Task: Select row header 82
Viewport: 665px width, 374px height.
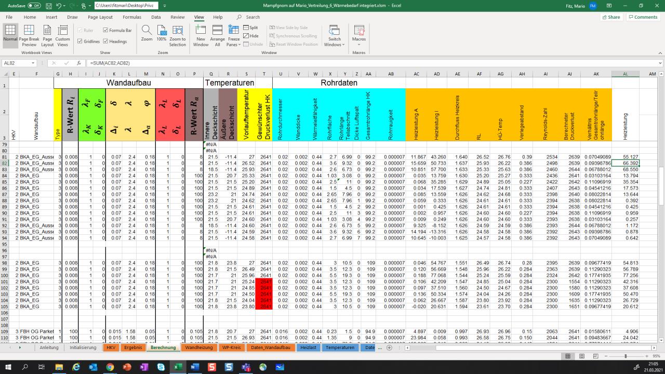Action: point(5,163)
